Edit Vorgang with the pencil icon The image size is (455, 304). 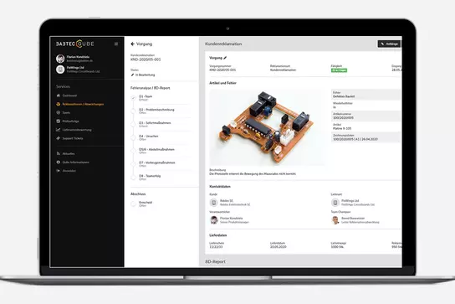click(225, 58)
